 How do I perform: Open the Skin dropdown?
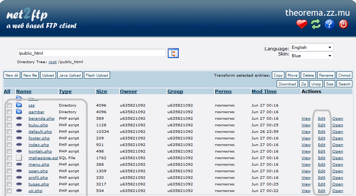click(311, 55)
